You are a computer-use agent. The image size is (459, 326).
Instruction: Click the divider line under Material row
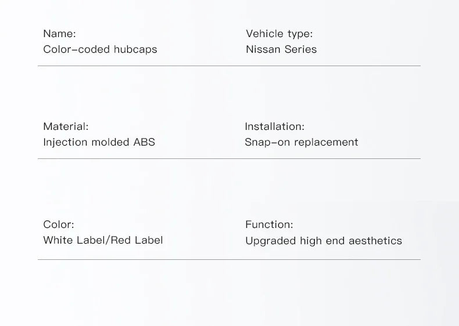pyautogui.click(x=229, y=159)
